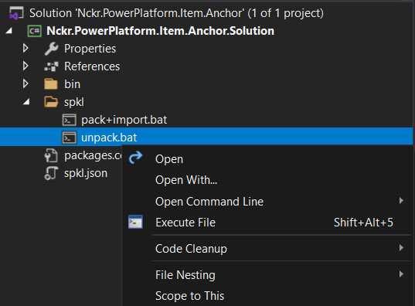415x306 pixels.
Task: Click the pack+import.bat file icon
Action: (69, 120)
